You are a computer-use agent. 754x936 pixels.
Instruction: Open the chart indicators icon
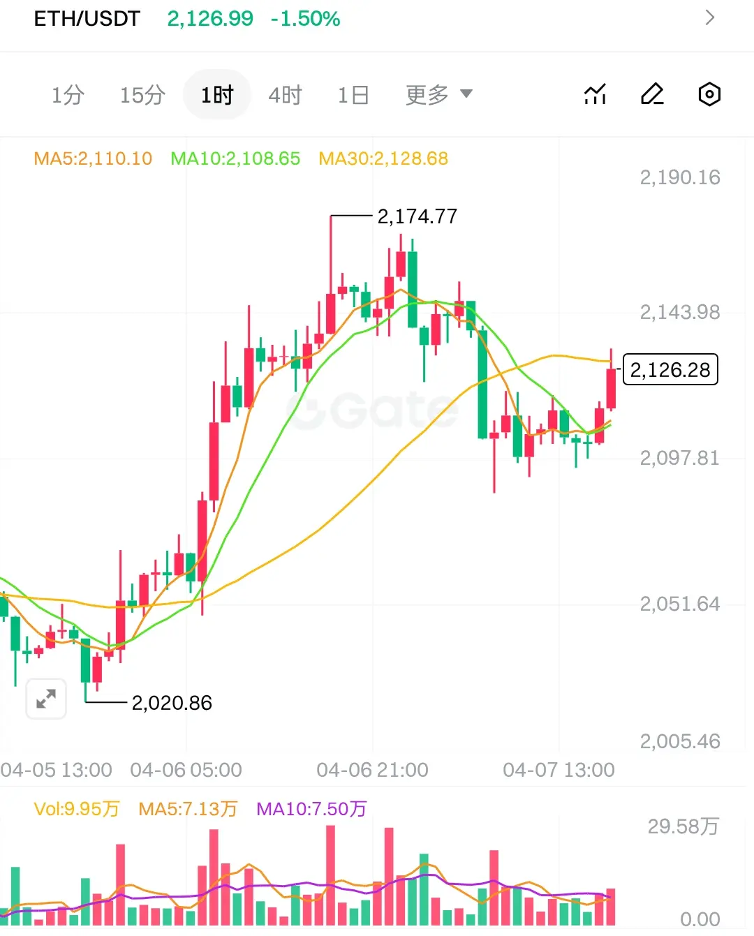click(x=595, y=94)
